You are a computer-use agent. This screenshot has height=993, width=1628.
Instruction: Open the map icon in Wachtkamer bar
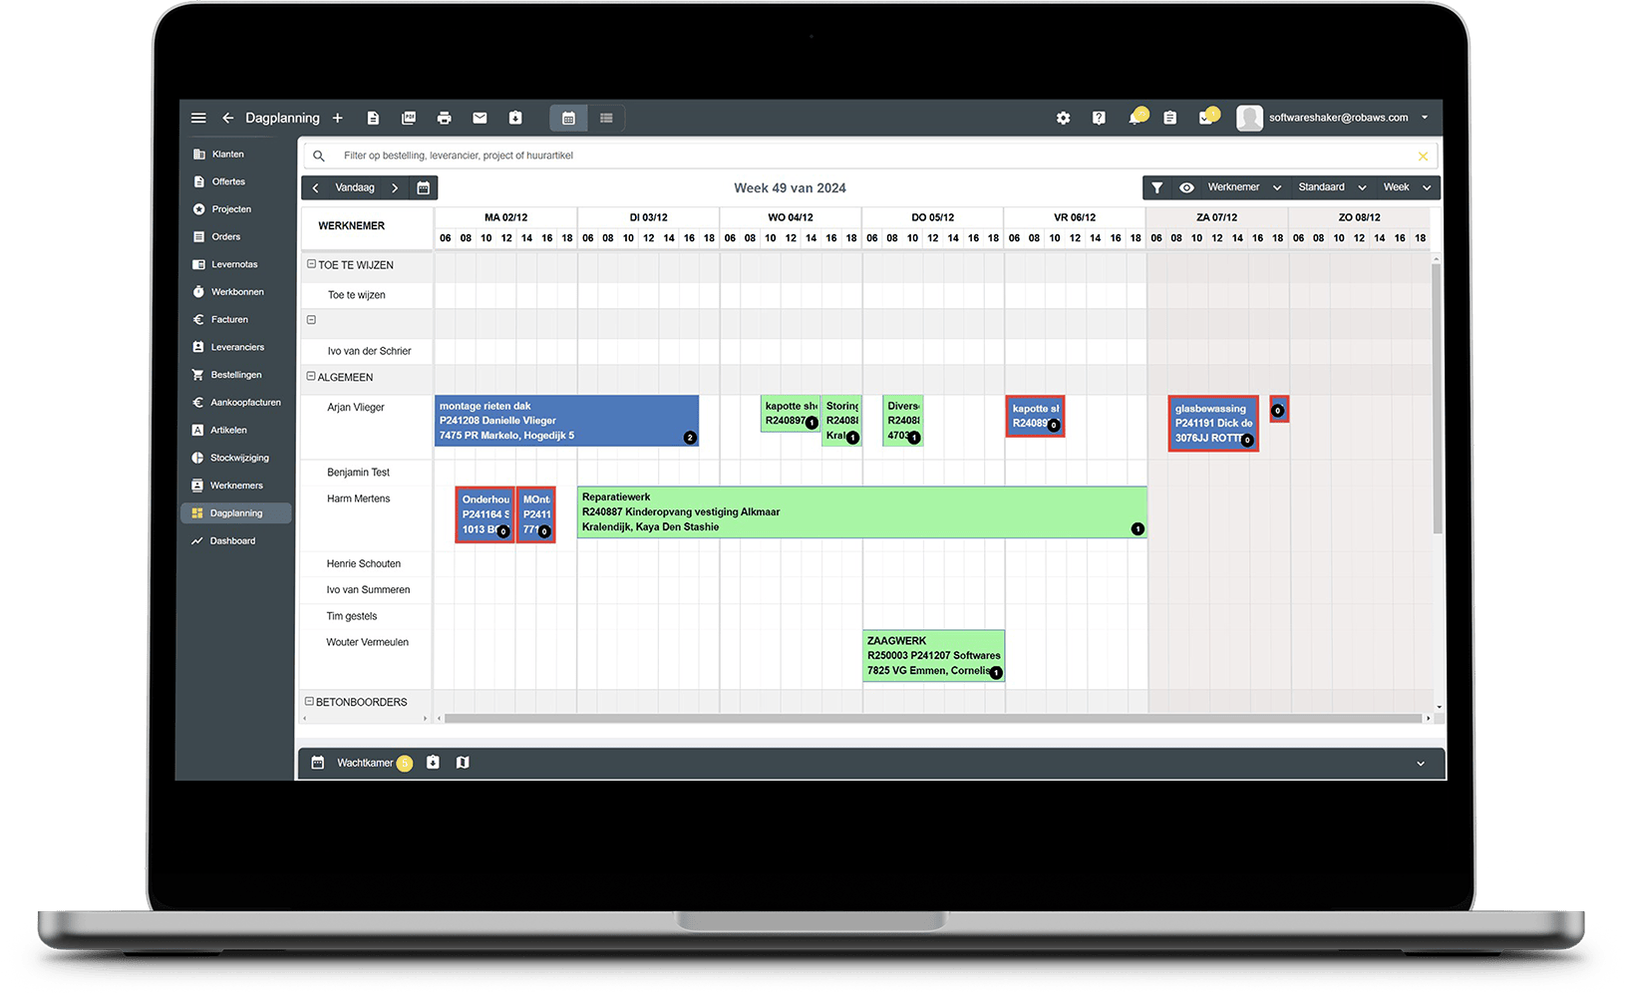[x=463, y=763]
